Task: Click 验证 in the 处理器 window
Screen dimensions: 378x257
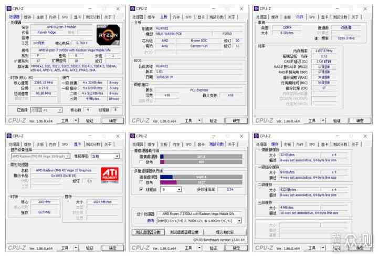Action: 89,120
